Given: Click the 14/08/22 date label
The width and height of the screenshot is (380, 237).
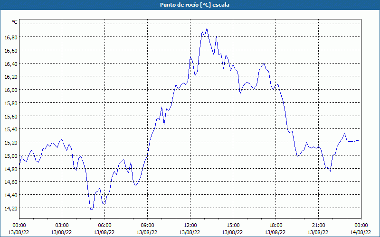Looking at the screenshot, I should point(361,232).
